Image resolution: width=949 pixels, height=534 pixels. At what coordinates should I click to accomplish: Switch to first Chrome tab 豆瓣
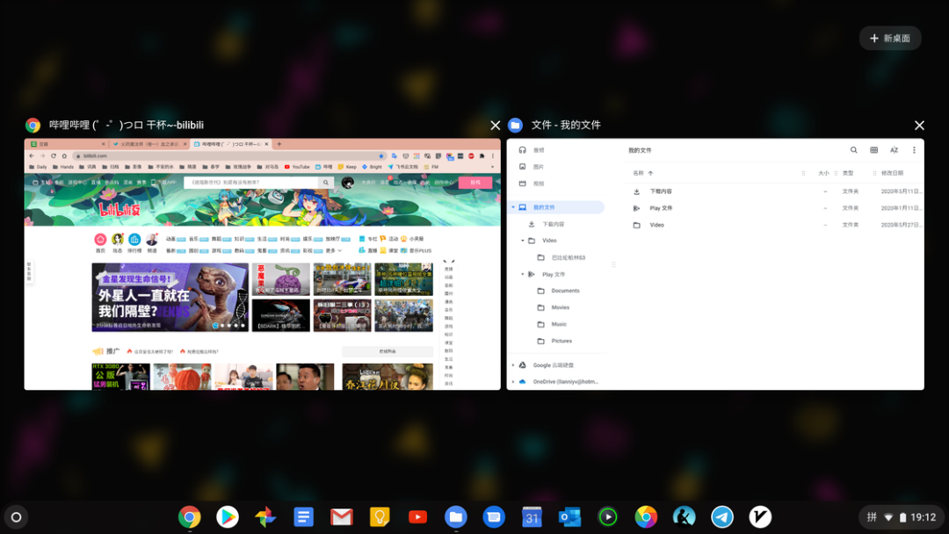(x=68, y=144)
